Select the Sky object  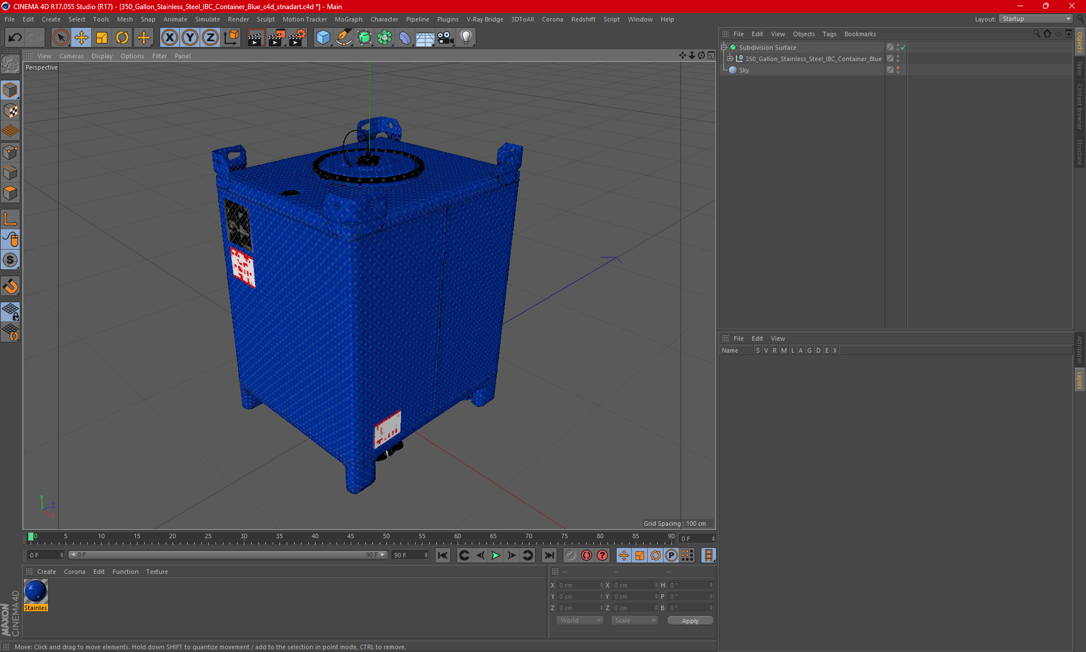[744, 70]
